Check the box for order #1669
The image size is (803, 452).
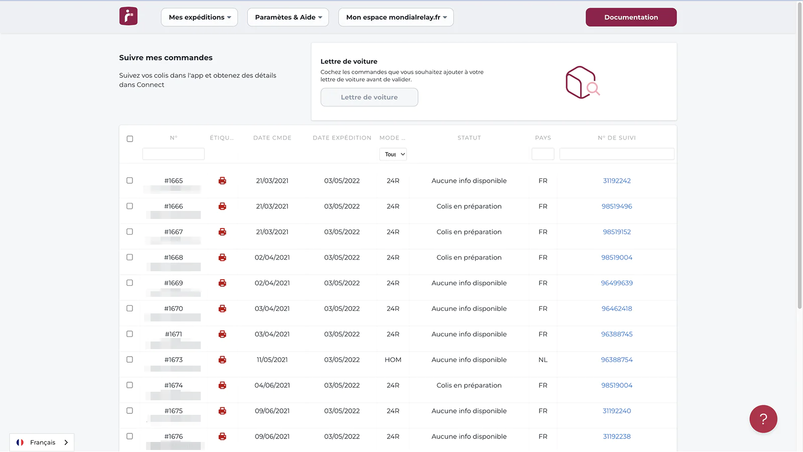129,283
